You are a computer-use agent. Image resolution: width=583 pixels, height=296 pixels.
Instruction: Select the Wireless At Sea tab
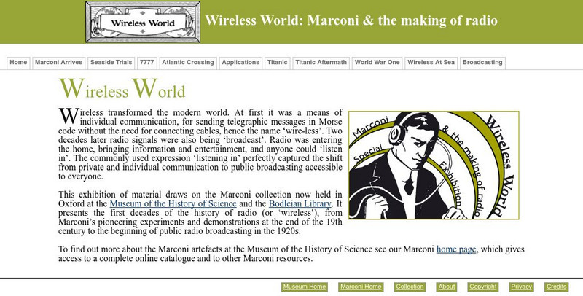click(x=431, y=63)
